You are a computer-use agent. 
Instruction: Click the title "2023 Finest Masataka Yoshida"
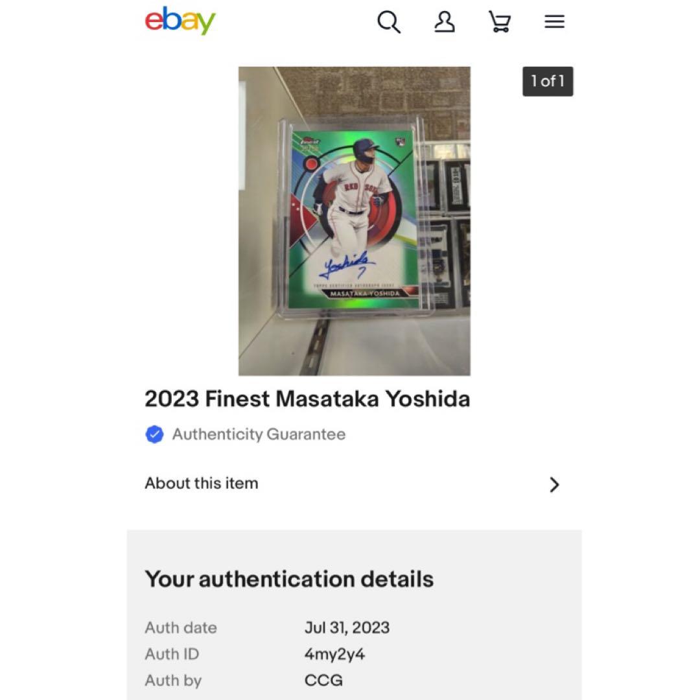coord(308,399)
